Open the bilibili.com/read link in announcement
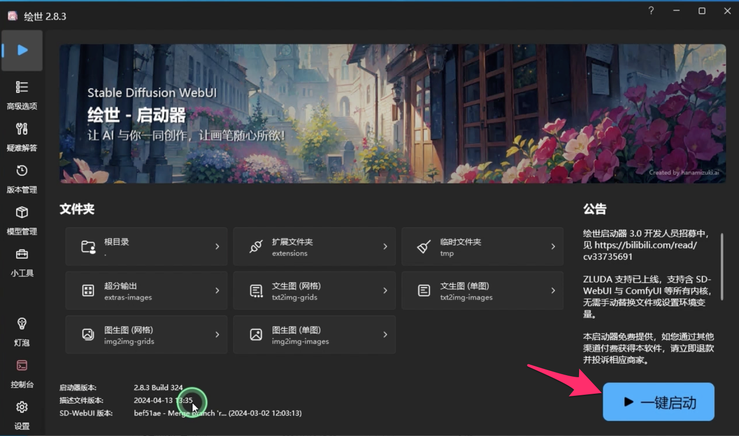739x436 pixels. pyautogui.click(x=640, y=251)
